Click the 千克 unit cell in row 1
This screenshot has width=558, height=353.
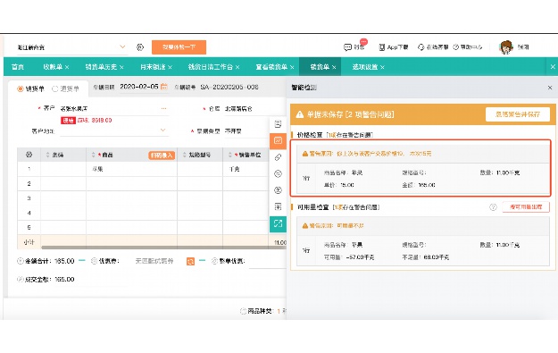[x=246, y=169]
